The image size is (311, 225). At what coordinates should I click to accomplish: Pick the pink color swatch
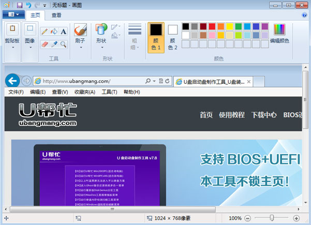(x=212, y=35)
